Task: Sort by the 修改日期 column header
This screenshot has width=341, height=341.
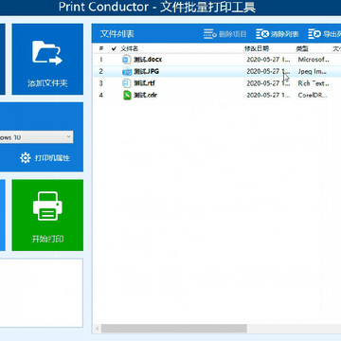Action: [257, 48]
